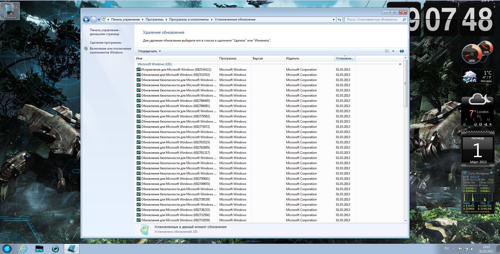Click the Back navigation arrow

(86, 19)
